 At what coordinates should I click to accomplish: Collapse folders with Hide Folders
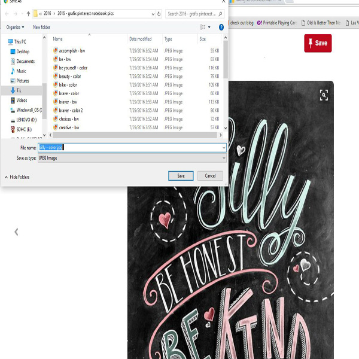point(17,177)
